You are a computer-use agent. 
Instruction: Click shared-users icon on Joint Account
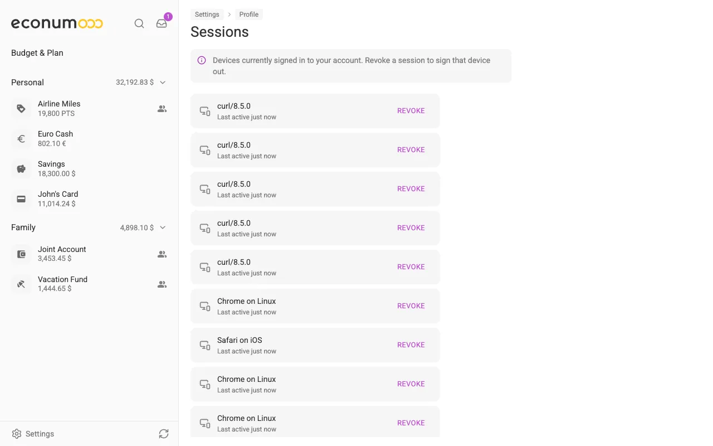[162, 254]
